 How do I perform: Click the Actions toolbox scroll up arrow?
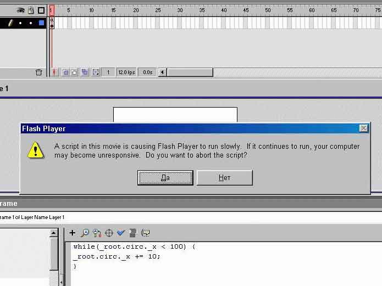(53, 233)
